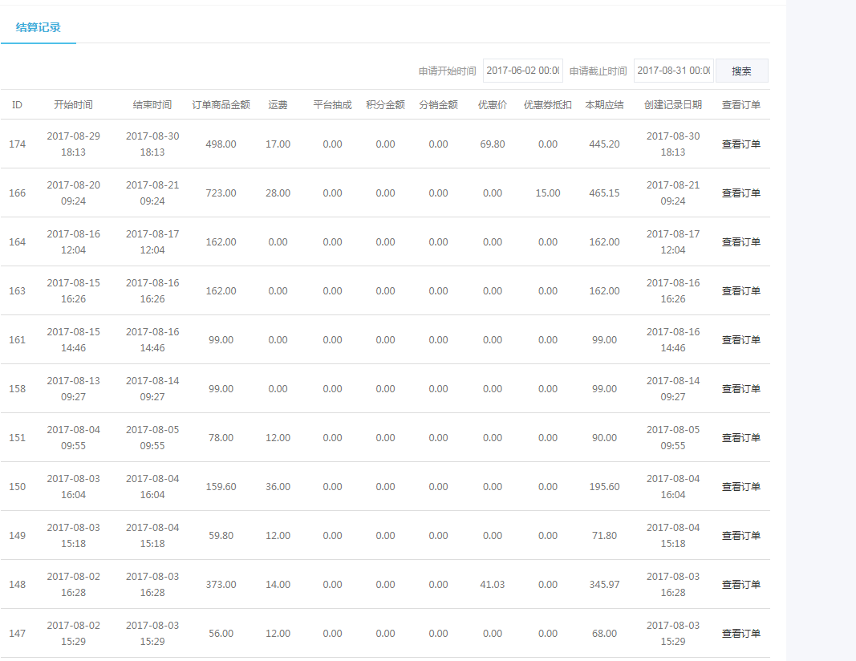Screen dimensions: 856x661
Task: Click the ID column header
Action: point(17,105)
